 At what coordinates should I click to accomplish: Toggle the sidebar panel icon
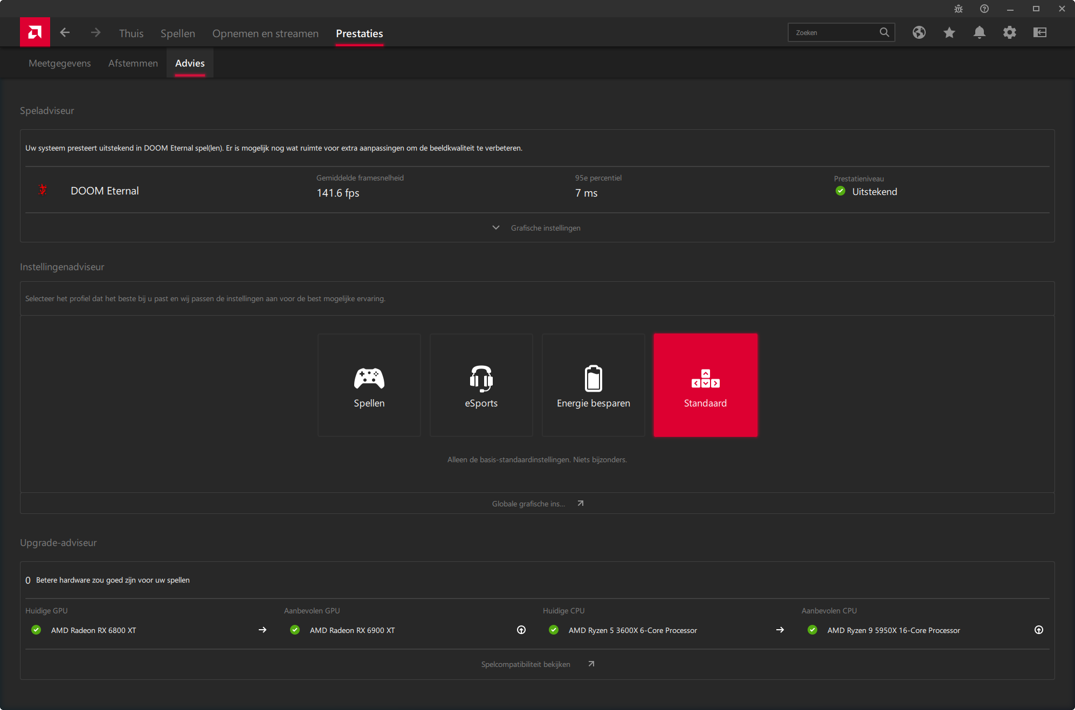1040,32
